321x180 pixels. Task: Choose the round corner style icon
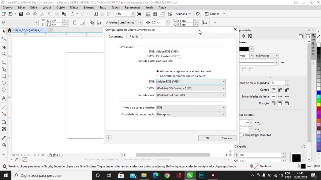[280, 90]
